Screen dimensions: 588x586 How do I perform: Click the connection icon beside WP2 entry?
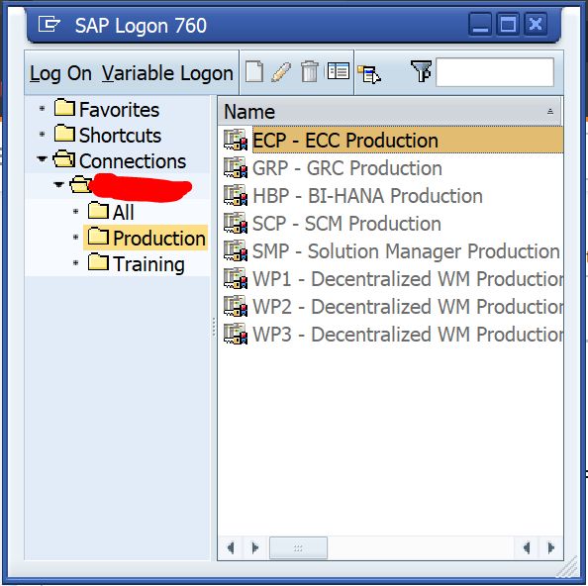point(236,306)
